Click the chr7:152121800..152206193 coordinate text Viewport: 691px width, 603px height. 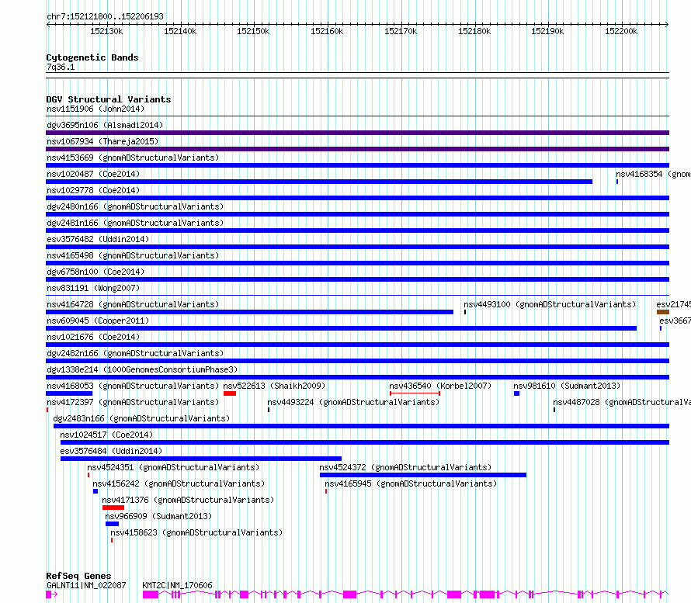tap(105, 16)
